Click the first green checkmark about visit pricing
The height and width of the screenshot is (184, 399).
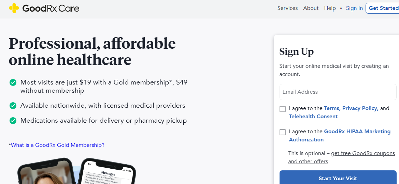click(13, 82)
